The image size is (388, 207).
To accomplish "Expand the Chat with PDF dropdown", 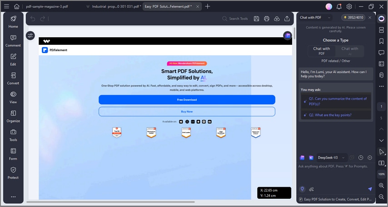I will 329,18.
